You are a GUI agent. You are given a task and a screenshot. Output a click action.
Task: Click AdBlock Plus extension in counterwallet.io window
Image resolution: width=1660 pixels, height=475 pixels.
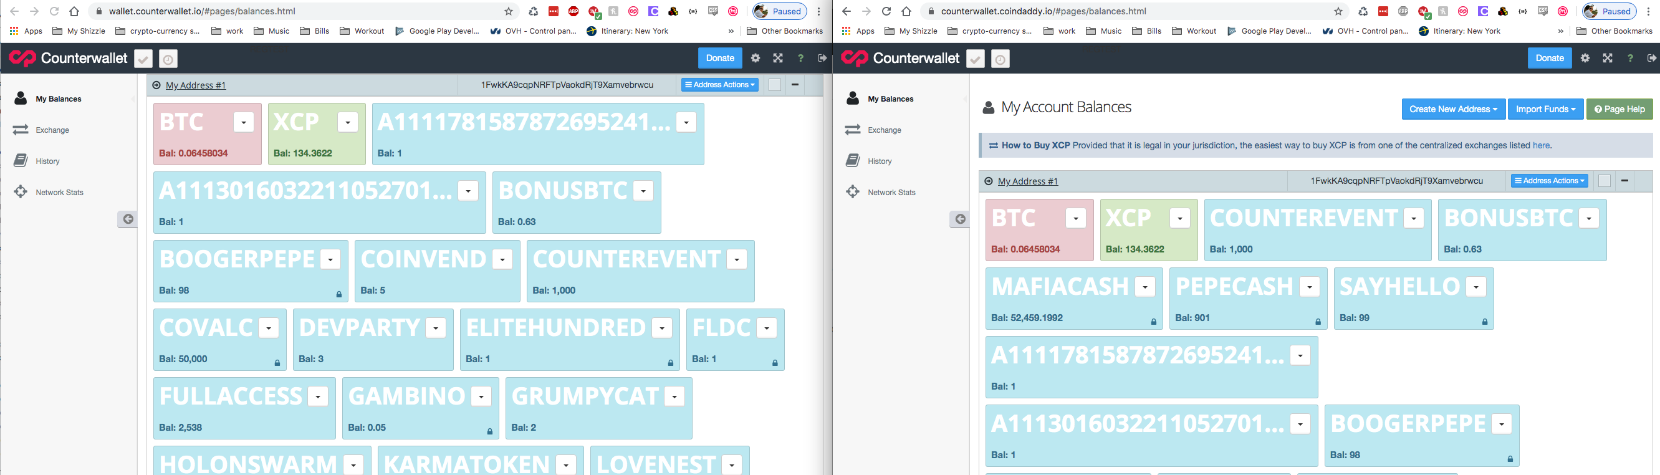pos(573,11)
